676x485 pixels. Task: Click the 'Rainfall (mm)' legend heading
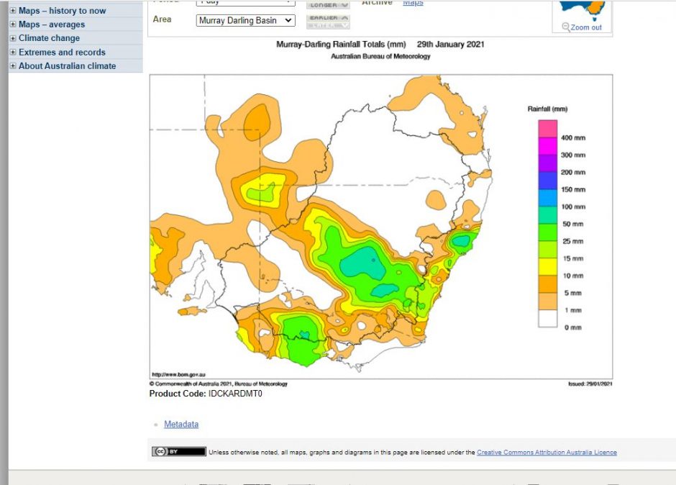pyautogui.click(x=547, y=109)
